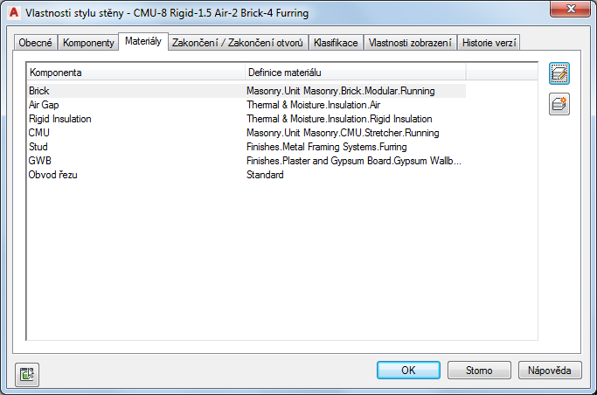Image resolution: width=597 pixels, height=395 pixels.
Task: Click the edit material icon button
Action: pos(559,74)
